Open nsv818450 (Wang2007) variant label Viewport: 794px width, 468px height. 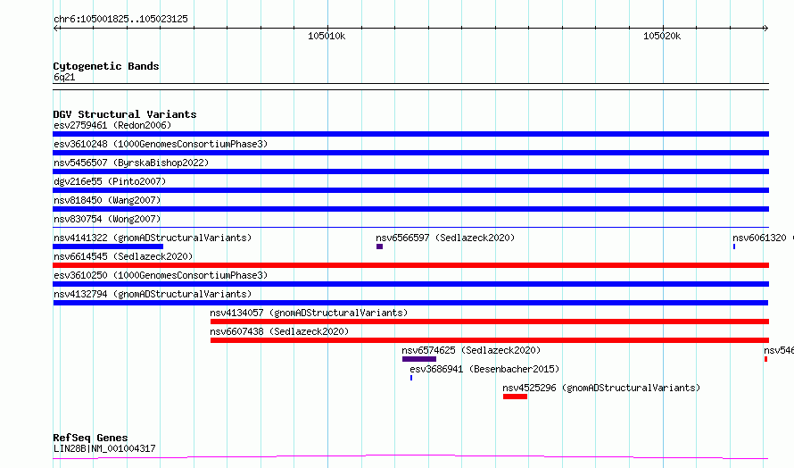click(x=107, y=200)
